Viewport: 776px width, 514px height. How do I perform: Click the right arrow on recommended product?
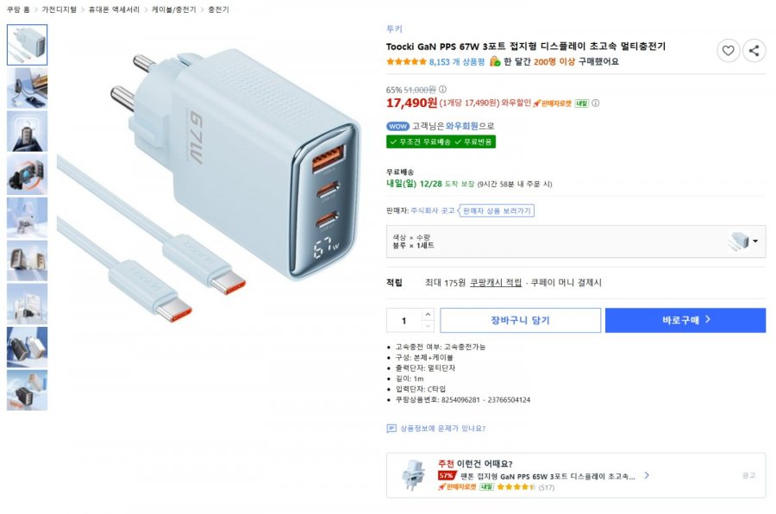click(x=647, y=475)
